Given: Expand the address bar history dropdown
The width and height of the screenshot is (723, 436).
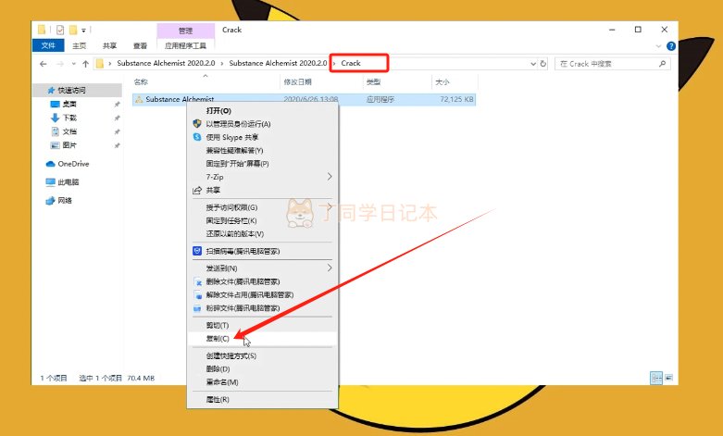Looking at the screenshot, I should 533,64.
